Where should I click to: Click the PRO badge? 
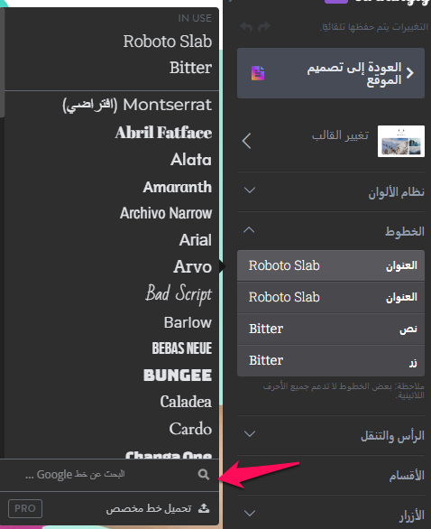(25, 508)
